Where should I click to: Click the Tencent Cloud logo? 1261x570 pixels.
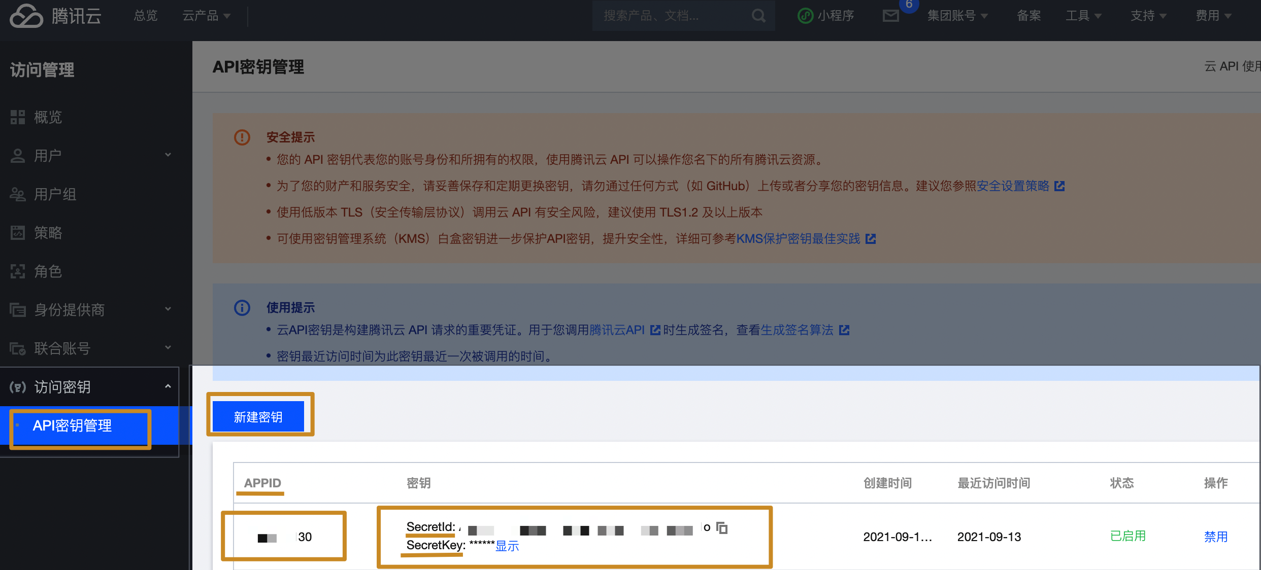click(x=56, y=16)
